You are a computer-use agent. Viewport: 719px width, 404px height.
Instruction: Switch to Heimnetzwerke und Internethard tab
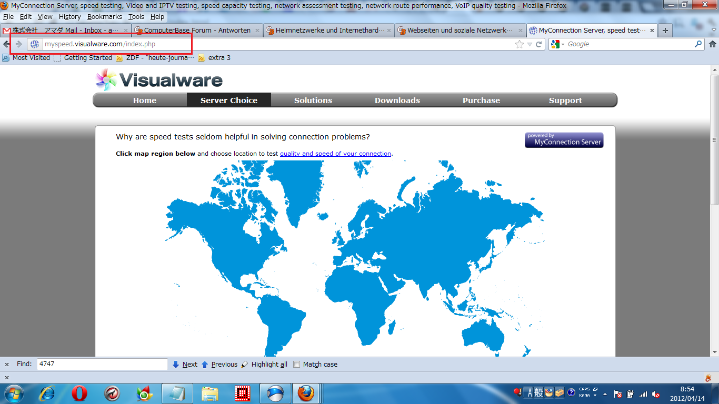pyautogui.click(x=329, y=31)
